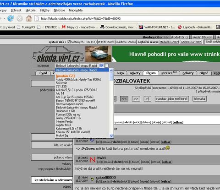Click the GARDEtour 2007 link
Screen dimensions: 220x190
(191, 42)
